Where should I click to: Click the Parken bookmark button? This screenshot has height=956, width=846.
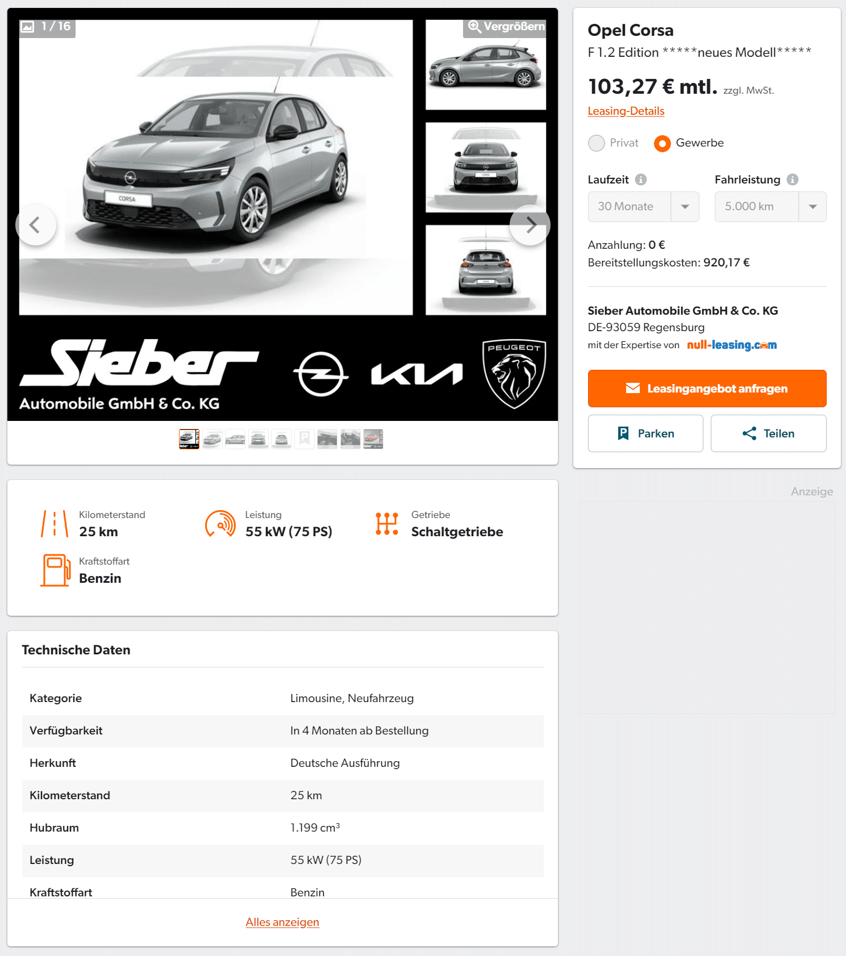(645, 433)
